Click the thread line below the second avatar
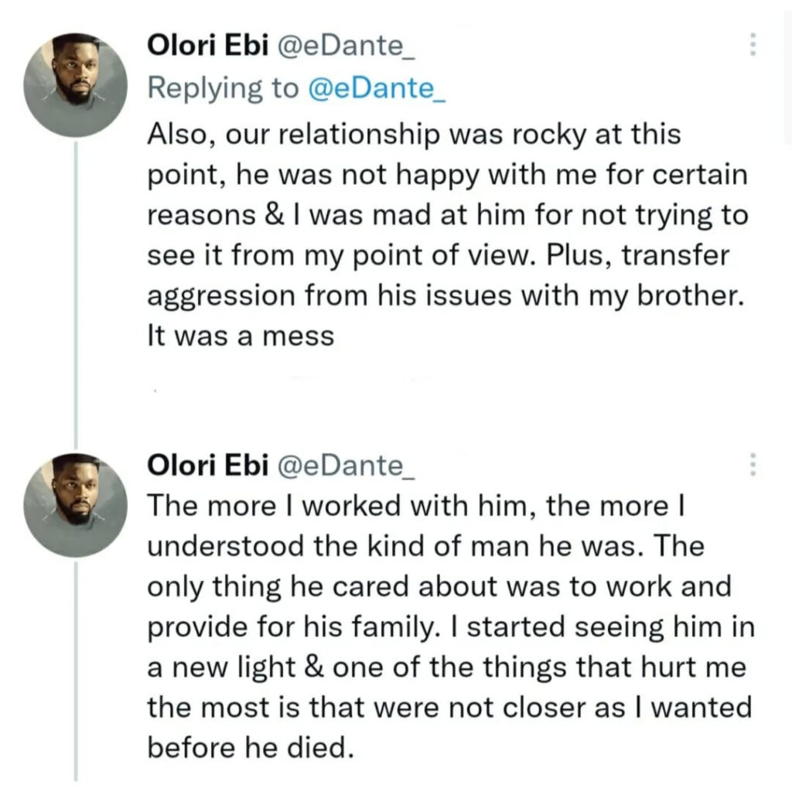This screenshot has width=792, height=792. (76, 671)
